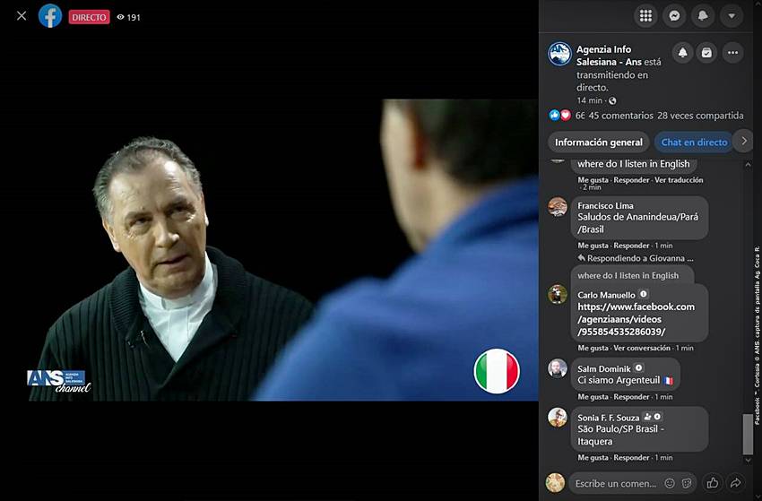Image resolution: width=762 pixels, height=501 pixels.
Task: Open Sonia F. F. Souza profile avatar
Action: (x=558, y=417)
